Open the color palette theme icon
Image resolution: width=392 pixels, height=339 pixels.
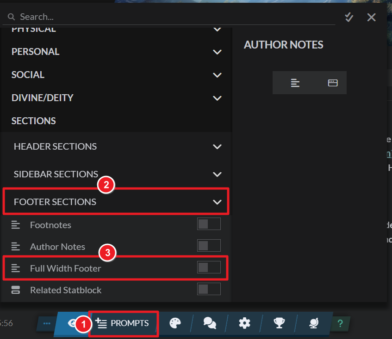click(175, 323)
